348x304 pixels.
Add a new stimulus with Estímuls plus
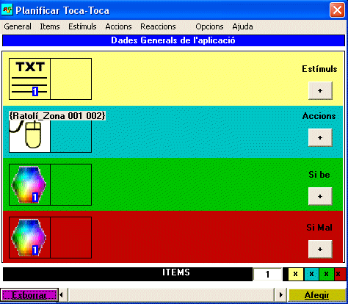pyautogui.click(x=320, y=90)
